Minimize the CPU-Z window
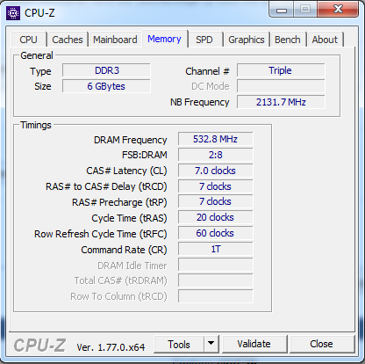Image resolution: width=365 pixels, height=364 pixels. tap(282, 10)
